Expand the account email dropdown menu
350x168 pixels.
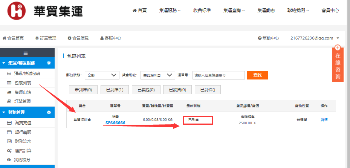[x=315, y=38]
